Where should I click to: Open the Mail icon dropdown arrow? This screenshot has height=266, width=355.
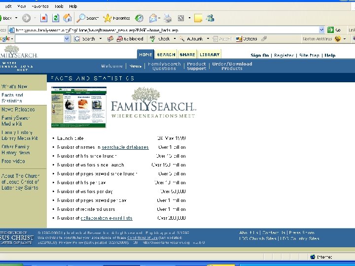click(159, 18)
